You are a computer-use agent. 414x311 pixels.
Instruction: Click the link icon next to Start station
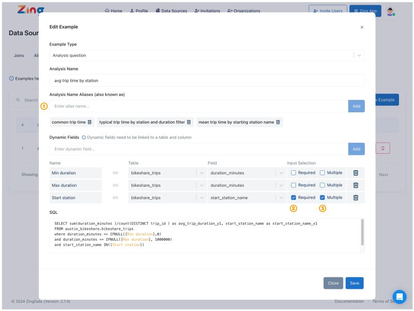tap(115, 198)
